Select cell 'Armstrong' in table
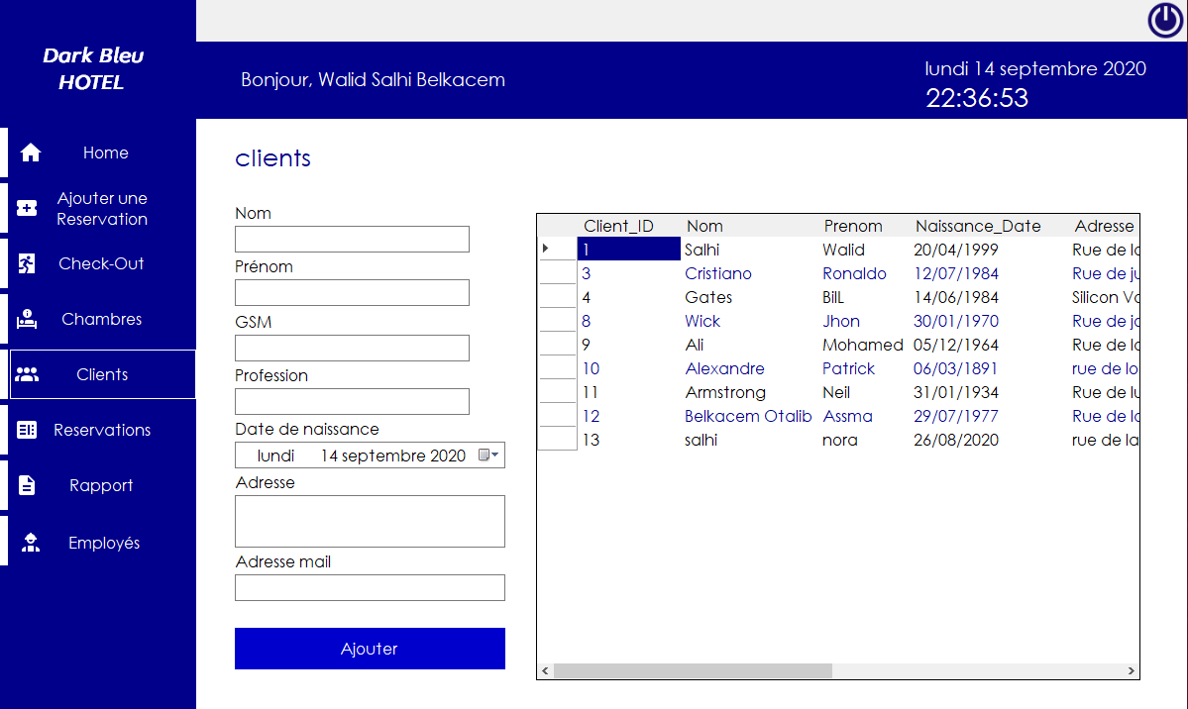The height and width of the screenshot is (709, 1188). 725,392
